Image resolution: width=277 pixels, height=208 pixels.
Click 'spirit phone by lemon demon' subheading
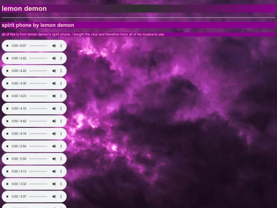pos(38,25)
